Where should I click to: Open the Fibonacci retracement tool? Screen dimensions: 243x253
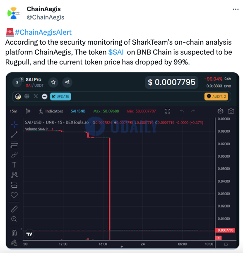14,145
